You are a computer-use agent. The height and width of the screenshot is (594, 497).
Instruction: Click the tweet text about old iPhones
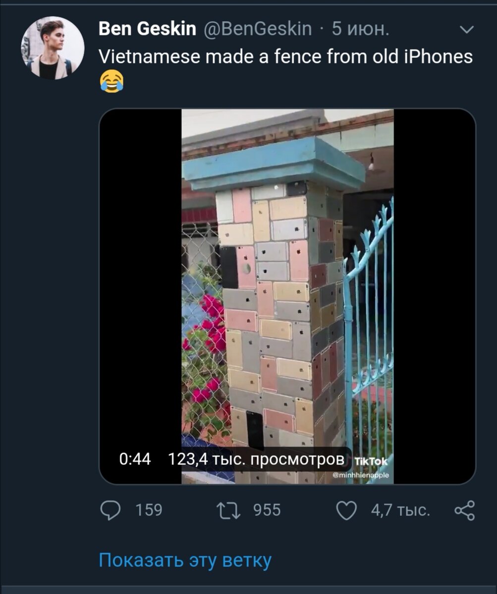(286, 57)
